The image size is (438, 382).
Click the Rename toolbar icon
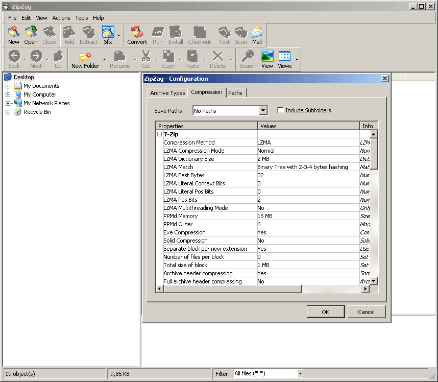[120, 59]
